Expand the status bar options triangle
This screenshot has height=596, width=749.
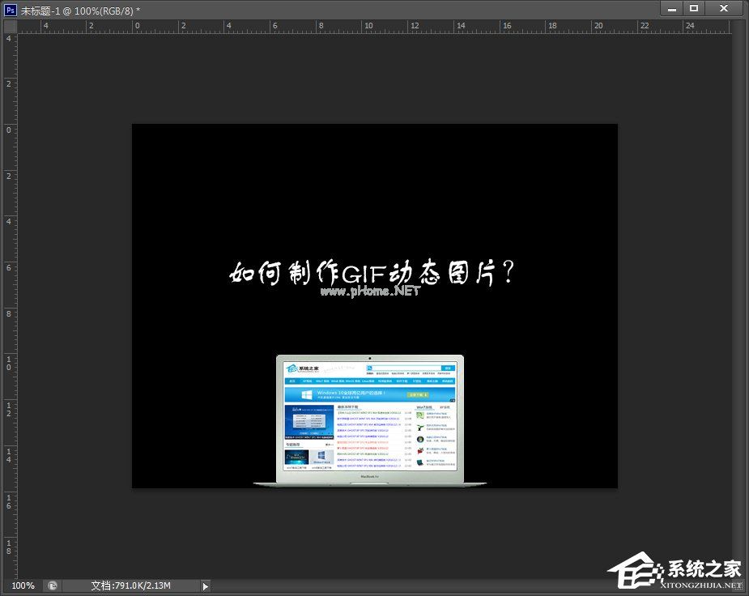point(205,585)
